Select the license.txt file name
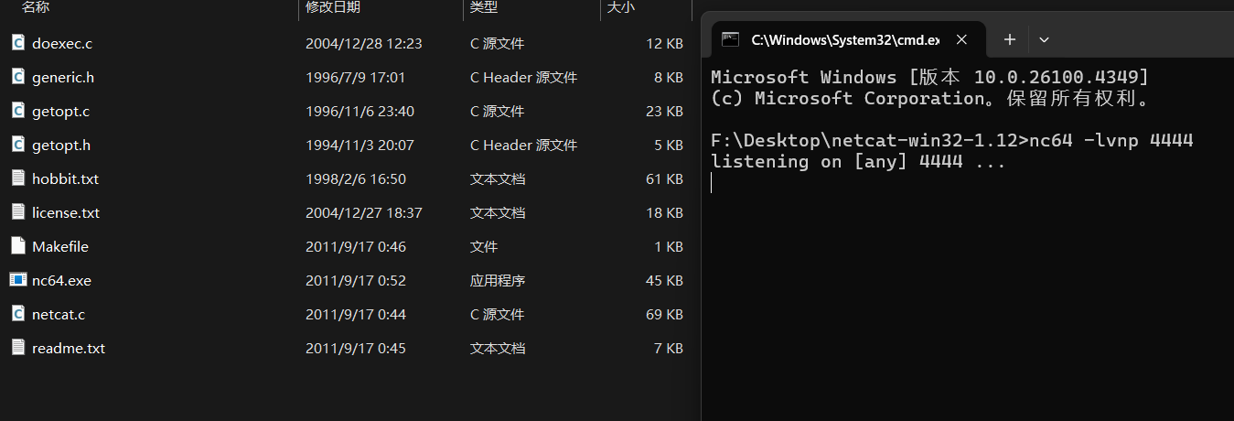This screenshot has height=421, width=1234. pyautogui.click(x=66, y=212)
